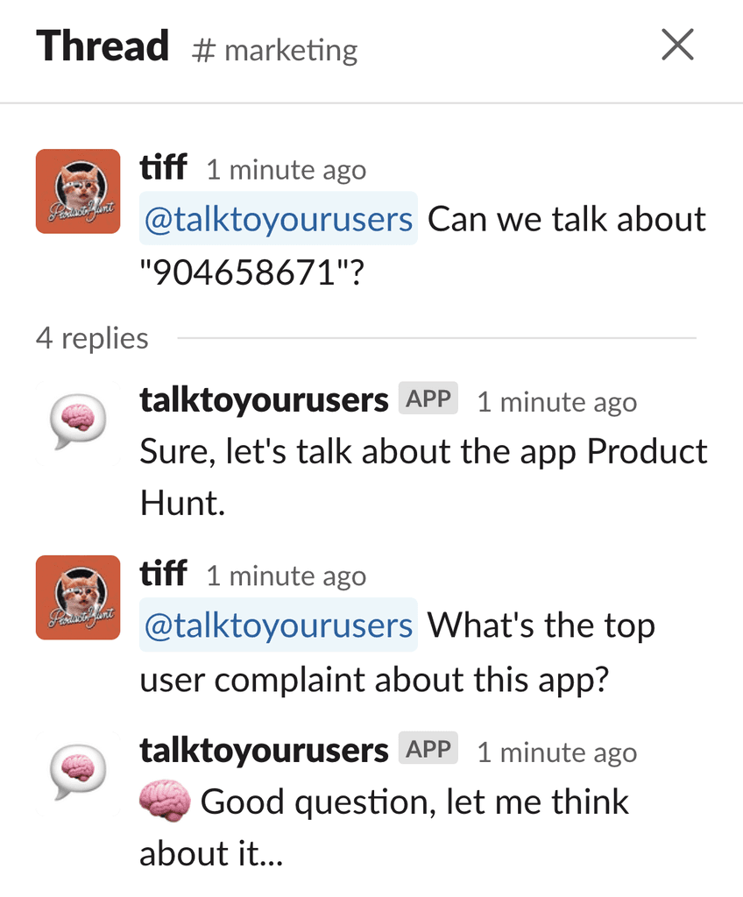Viewport: 743px width, 897px height.
Task: Click the brain emoji in the last message
Action: pos(165,801)
